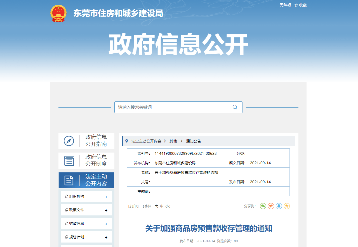The image size is (358, 247).
Task: Click the compass guide icon
Action: [69, 141]
